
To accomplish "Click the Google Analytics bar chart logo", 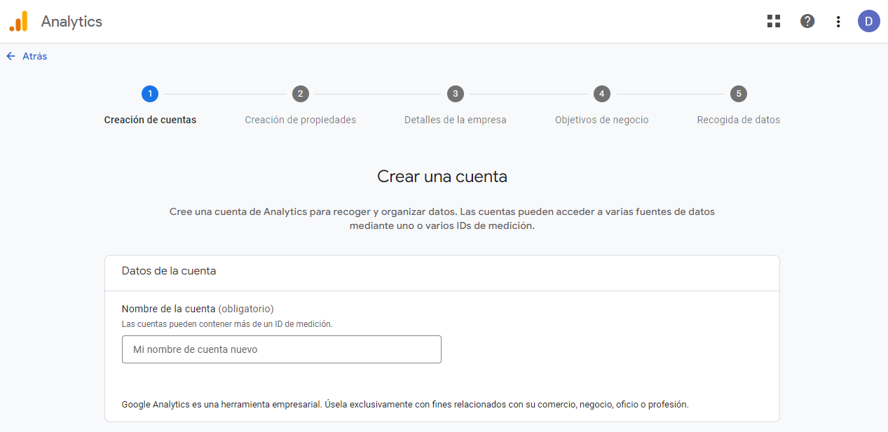I will point(18,21).
